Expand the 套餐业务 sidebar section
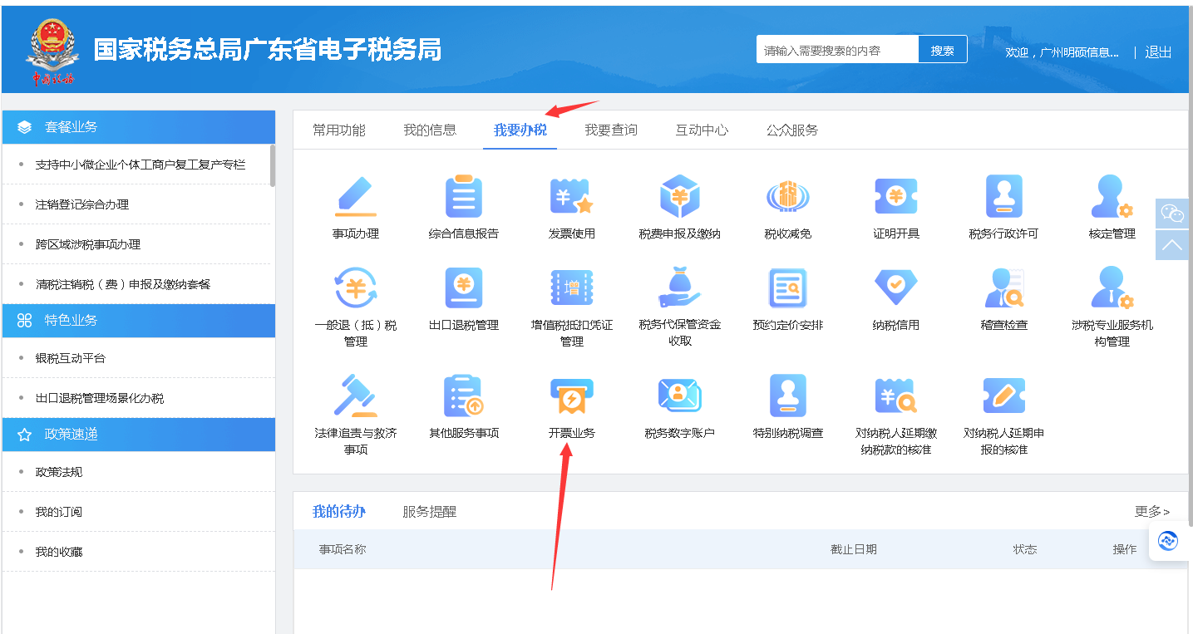 coord(139,127)
